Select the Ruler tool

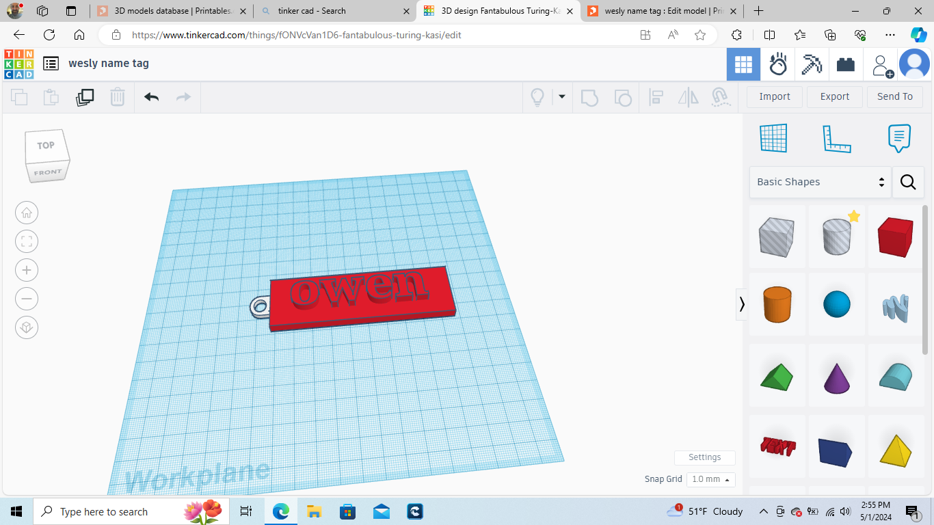point(836,138)
